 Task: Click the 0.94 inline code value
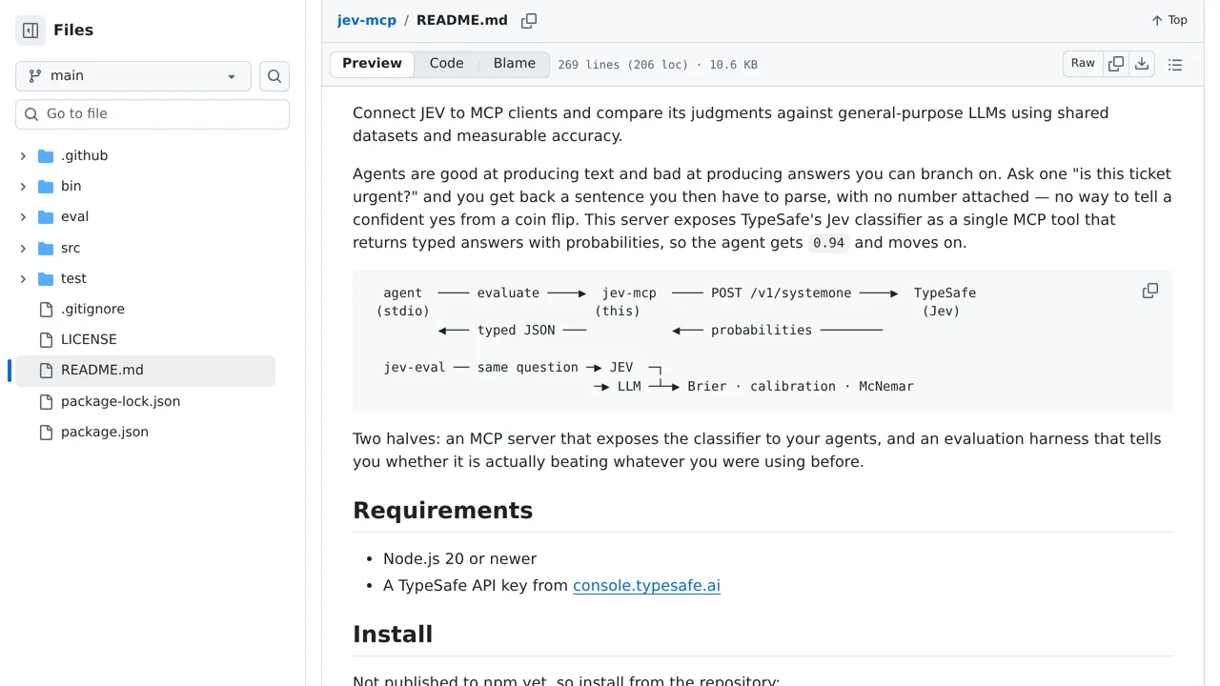[x=828, y=243]
